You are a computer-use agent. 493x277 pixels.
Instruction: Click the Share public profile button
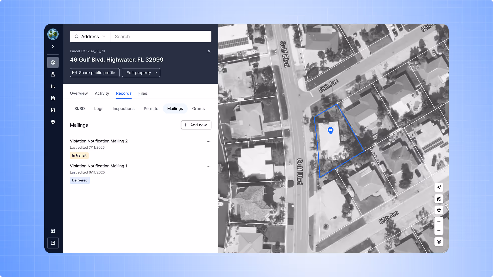pyautogui.click(x=95, y=73)
